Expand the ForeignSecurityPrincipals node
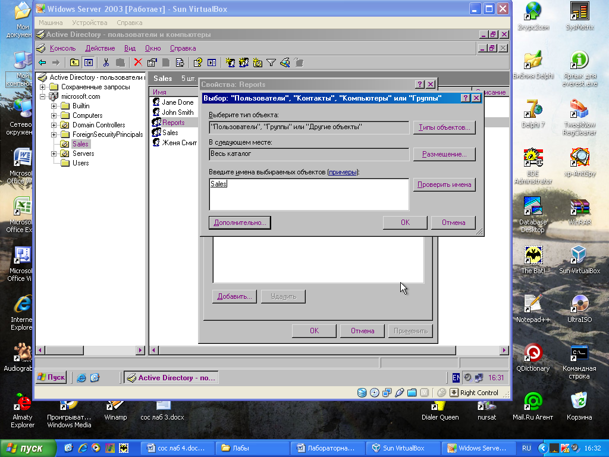Screen dimensions: 609x457 pyautogui.click(x=54, y=134)
